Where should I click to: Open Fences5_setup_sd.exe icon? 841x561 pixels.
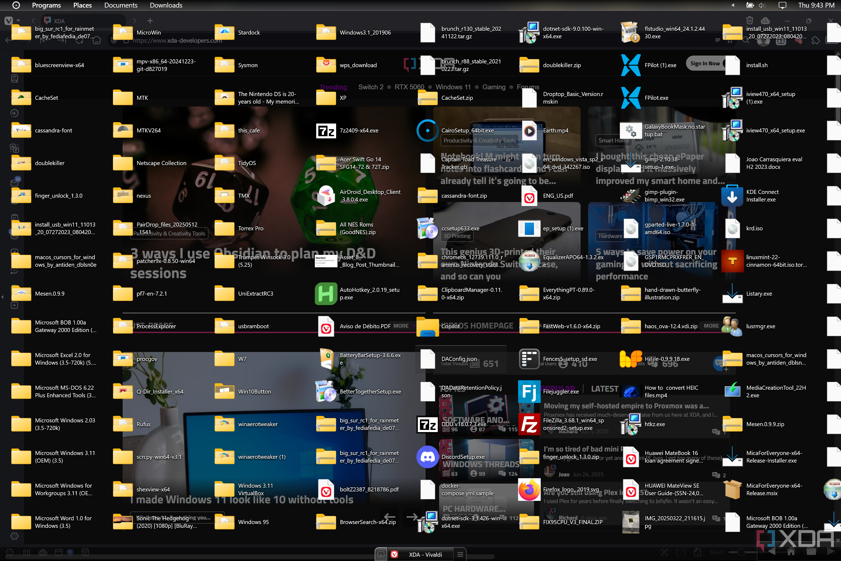529,359
